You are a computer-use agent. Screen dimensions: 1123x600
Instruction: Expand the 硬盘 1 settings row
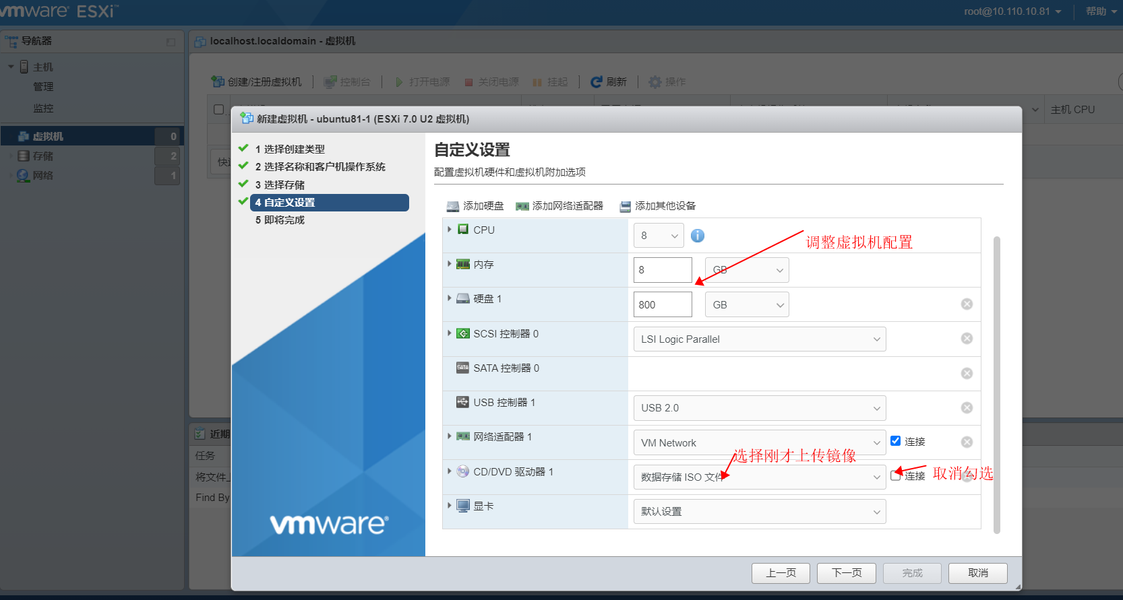tap(450, 298)
